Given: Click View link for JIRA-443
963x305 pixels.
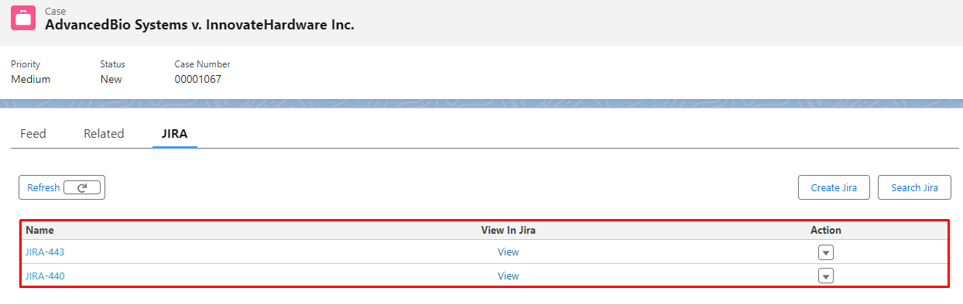Looking at the screenshot, I should tap(508, 252).
